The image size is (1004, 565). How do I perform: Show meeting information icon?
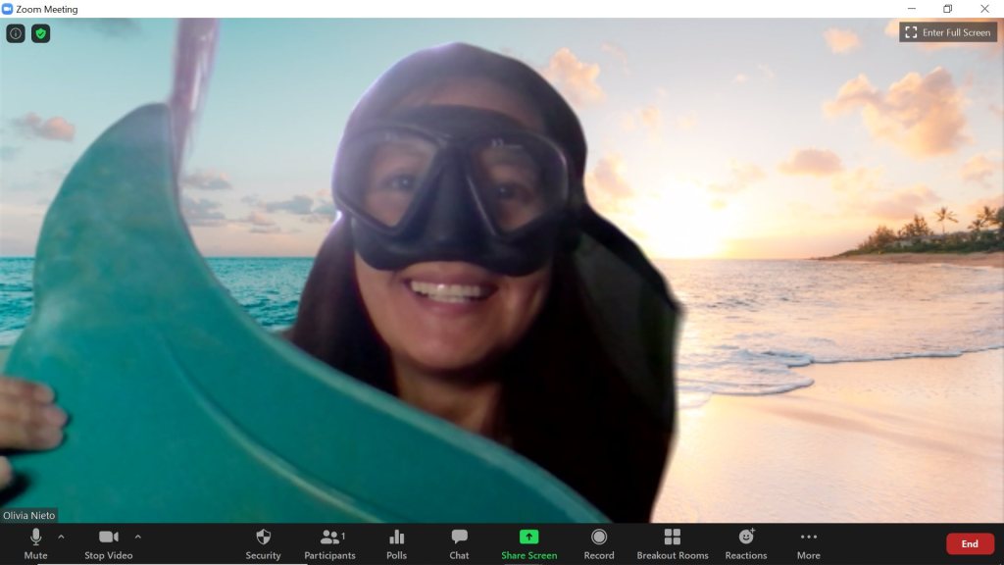pos(16,33)
